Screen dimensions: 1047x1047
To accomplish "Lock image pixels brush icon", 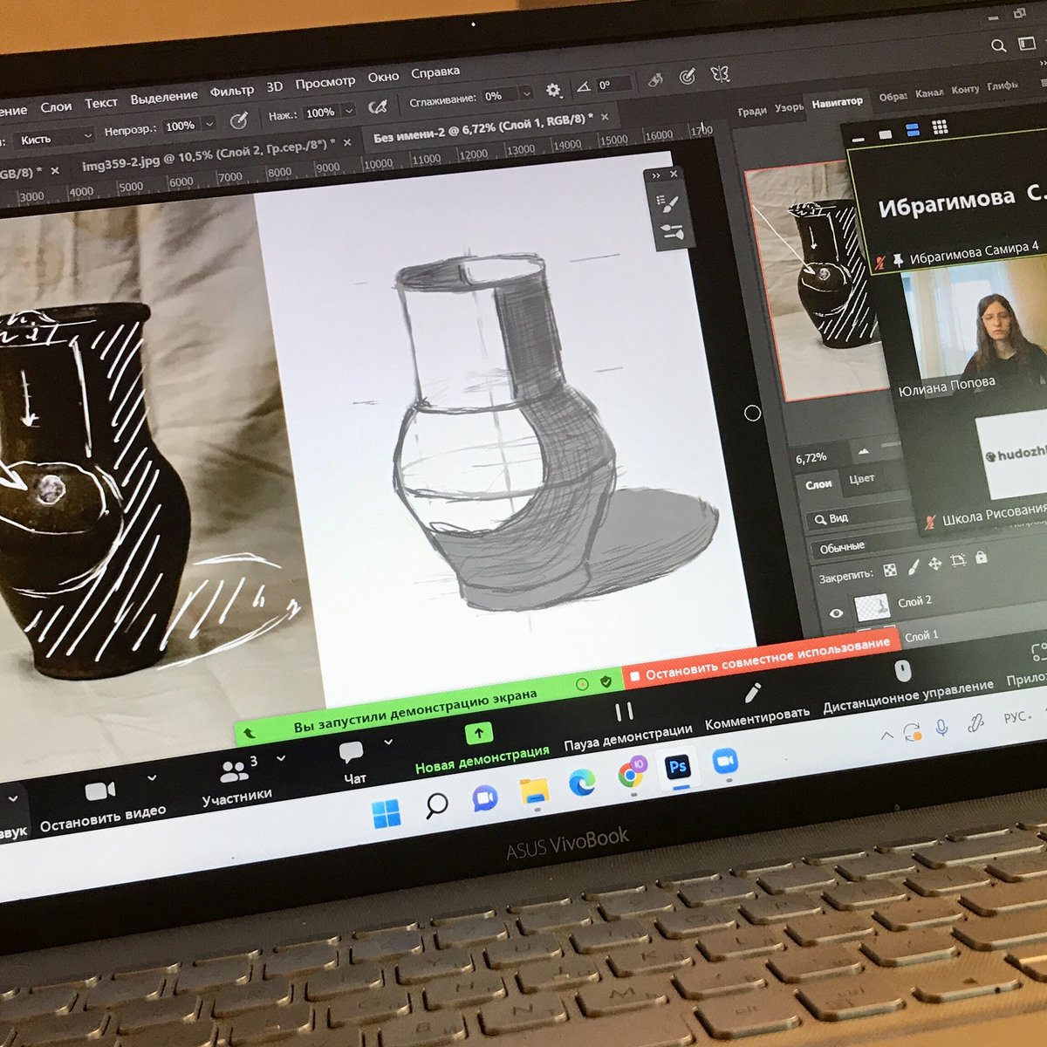I will coord(914,566).
